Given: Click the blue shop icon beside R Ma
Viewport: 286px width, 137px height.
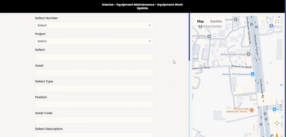Looking at the screenshot, I should click(x=275, y=109).
